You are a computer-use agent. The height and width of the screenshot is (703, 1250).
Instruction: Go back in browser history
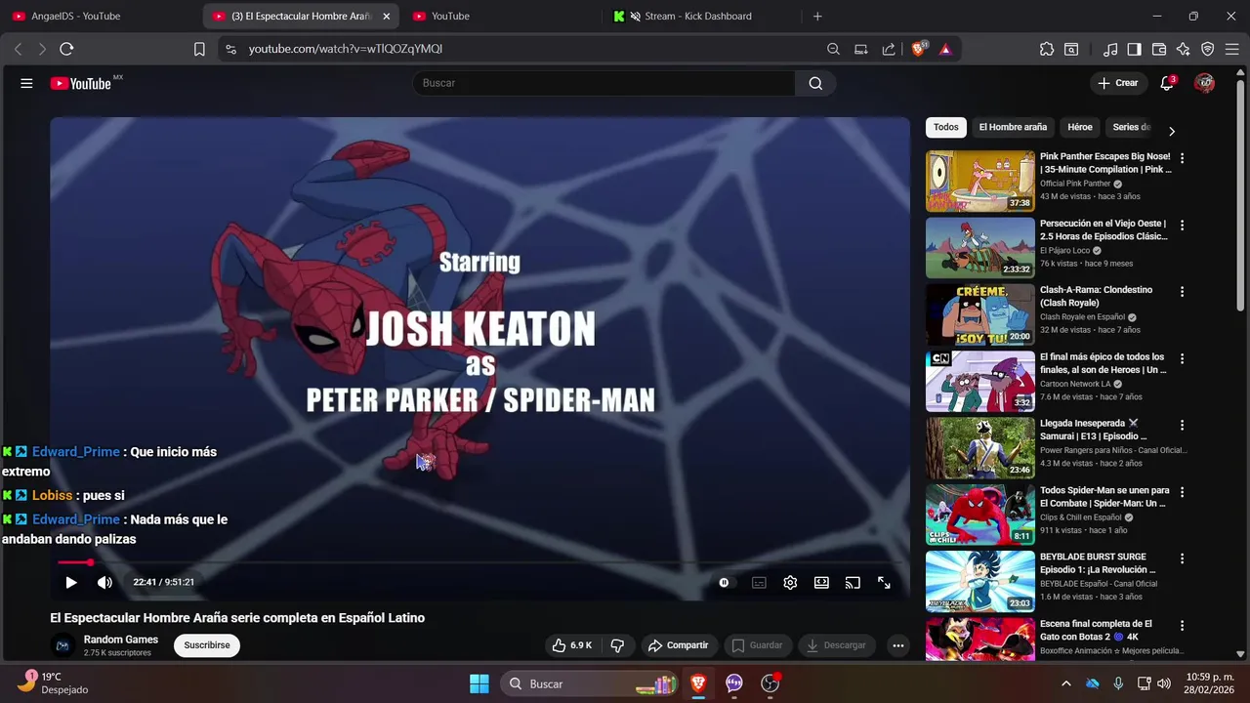[18, 49]
